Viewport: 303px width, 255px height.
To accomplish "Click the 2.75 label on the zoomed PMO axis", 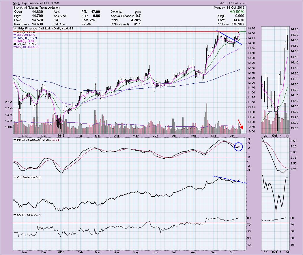I will 293,158.
